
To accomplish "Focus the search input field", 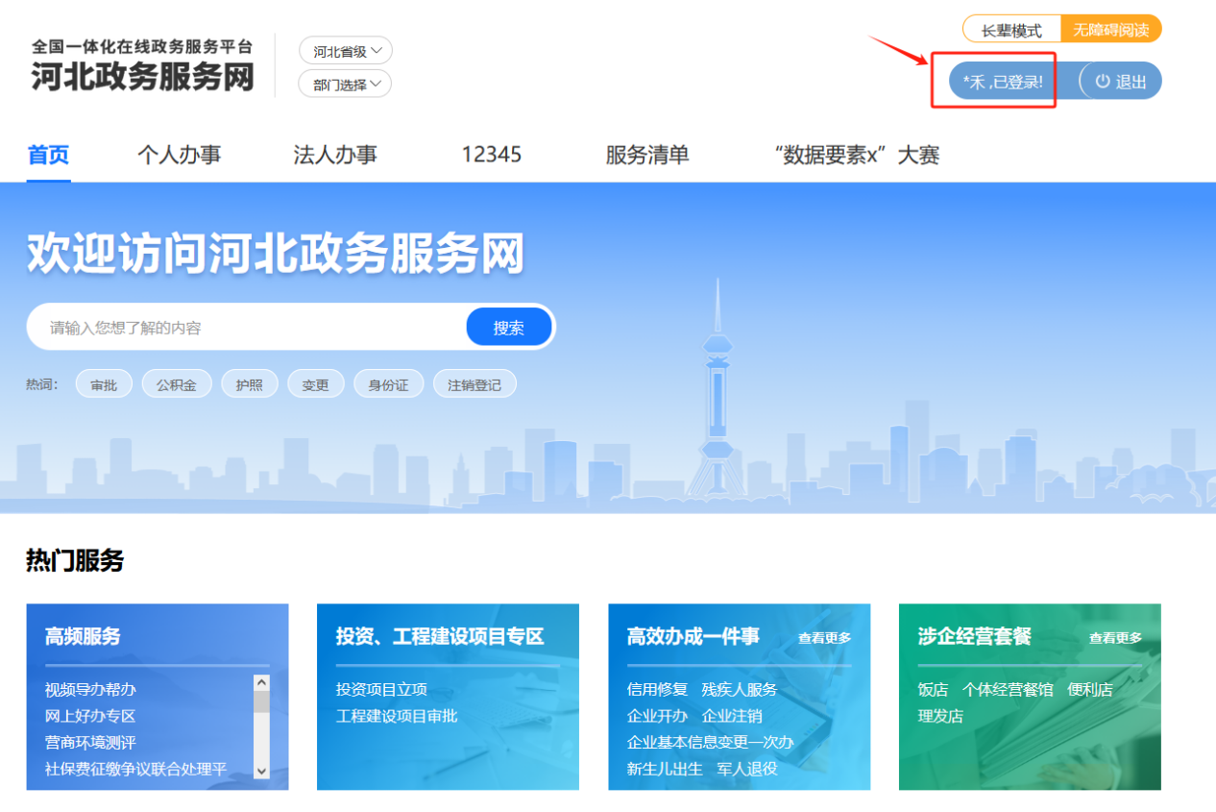I will pyautogui.click(x=250, y=328).
